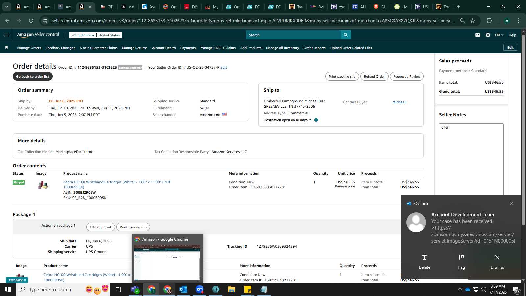Close the Outlook notification
Image resolution: width=526 pixels, height=296 pixels.
tap(512, 203)
